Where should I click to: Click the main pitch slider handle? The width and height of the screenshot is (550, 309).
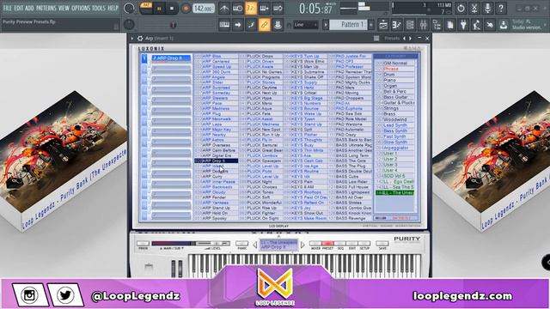click(x=173, y=25)
